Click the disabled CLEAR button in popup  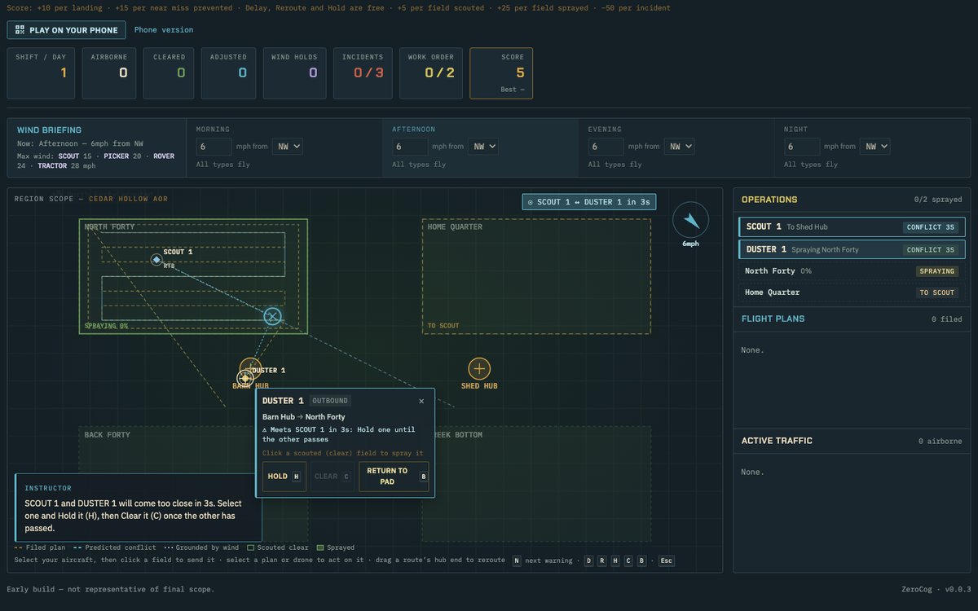(x=333, y=477)
